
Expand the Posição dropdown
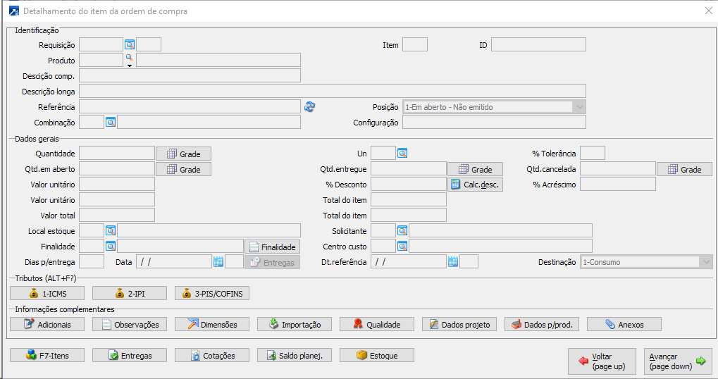tap(579, 107)
